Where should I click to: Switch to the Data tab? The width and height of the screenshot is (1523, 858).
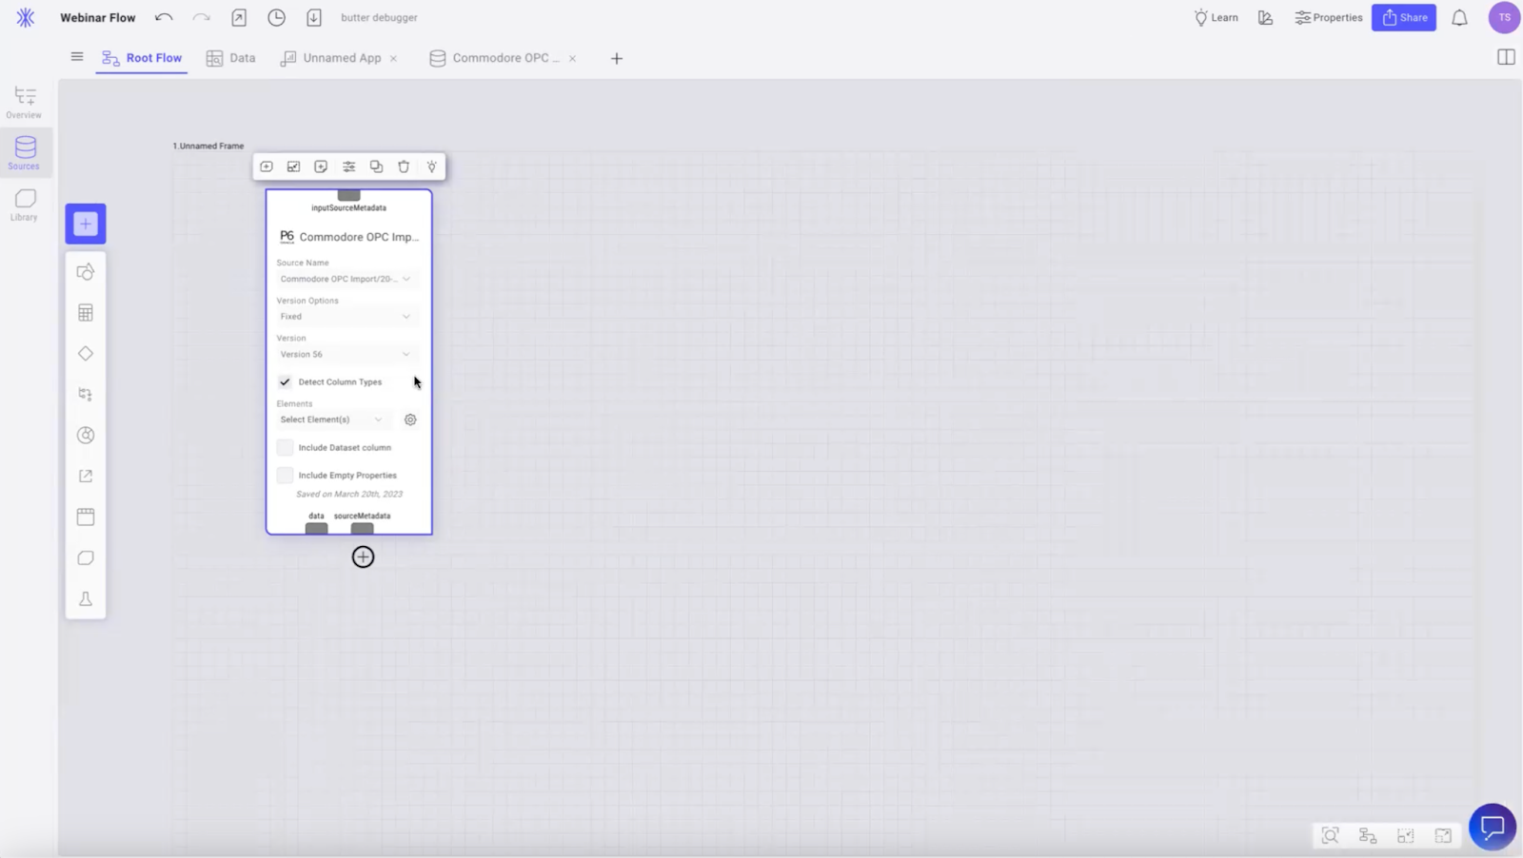point(231,58)
